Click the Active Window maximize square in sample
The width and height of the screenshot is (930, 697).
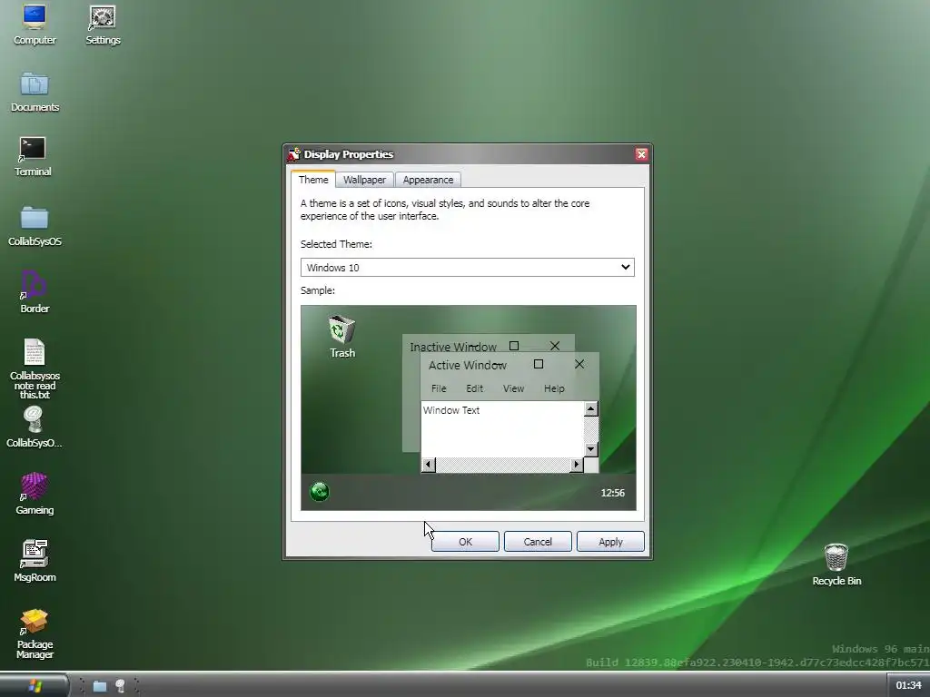[x=539, y=364]
